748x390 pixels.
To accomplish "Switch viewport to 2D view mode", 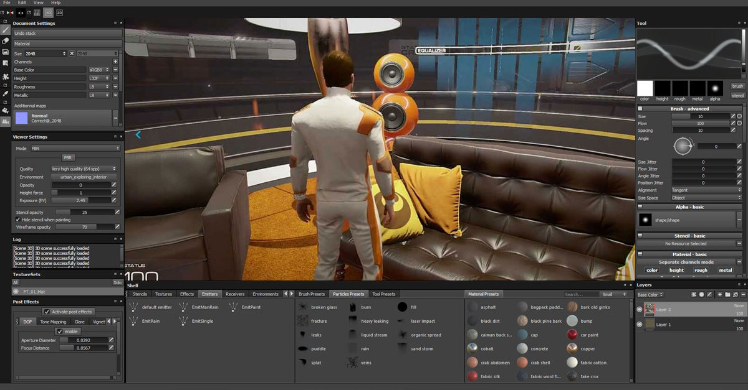I will pos(59,12).
